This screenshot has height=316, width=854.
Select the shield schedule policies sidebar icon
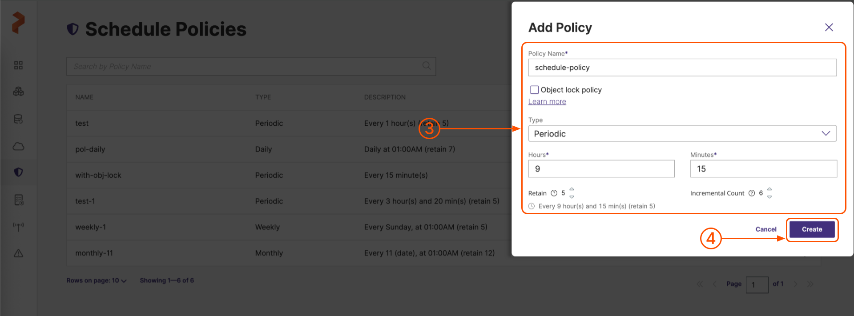[x=18, y=172]
